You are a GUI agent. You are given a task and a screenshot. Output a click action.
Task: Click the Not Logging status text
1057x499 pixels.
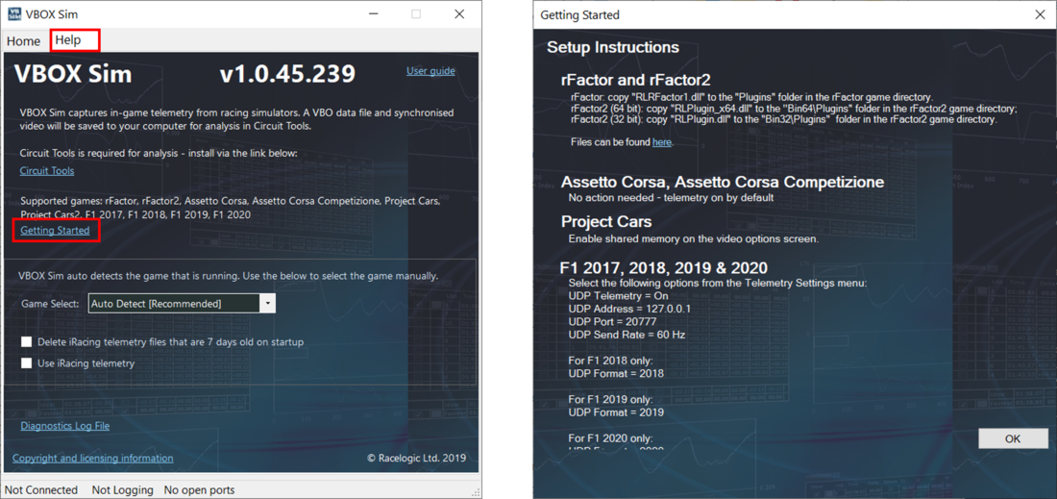tap(123, 490)
